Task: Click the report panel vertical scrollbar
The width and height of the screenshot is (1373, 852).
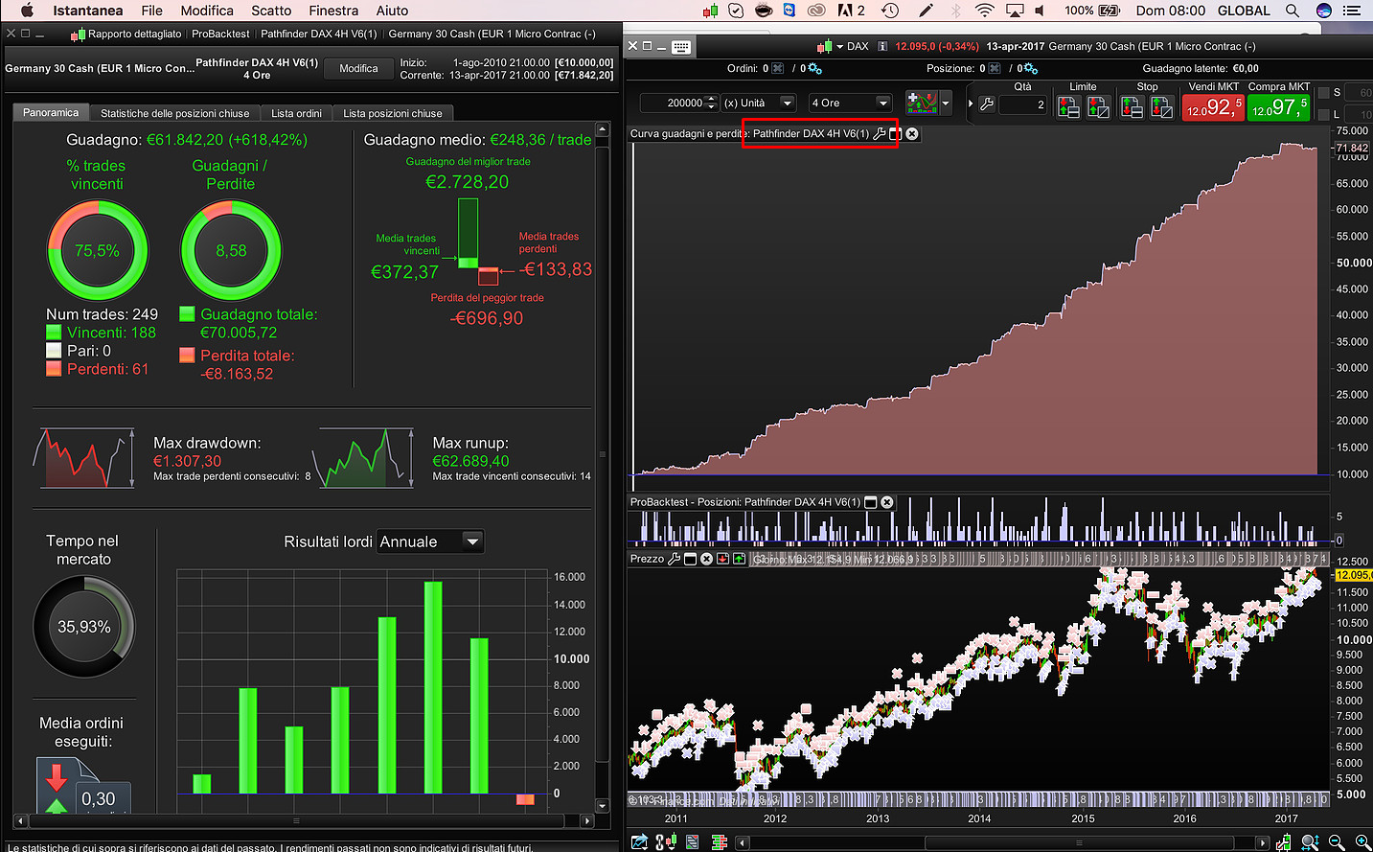Action: coord(603,453)
